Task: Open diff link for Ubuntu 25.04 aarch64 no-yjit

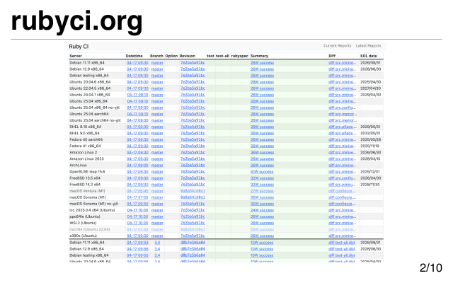Action: [x=343, y=120]
